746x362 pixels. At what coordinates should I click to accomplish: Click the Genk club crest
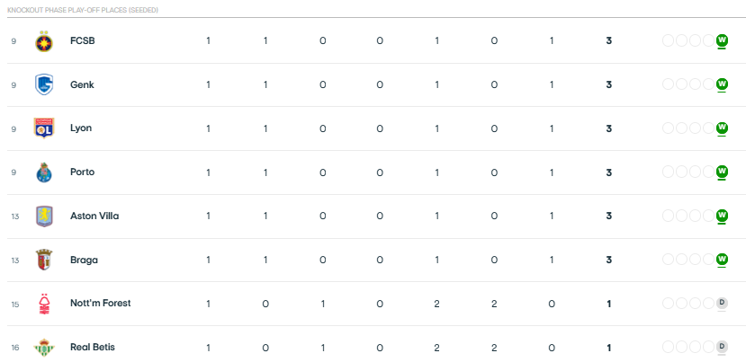pyautogui.click(x=44, y=85)
